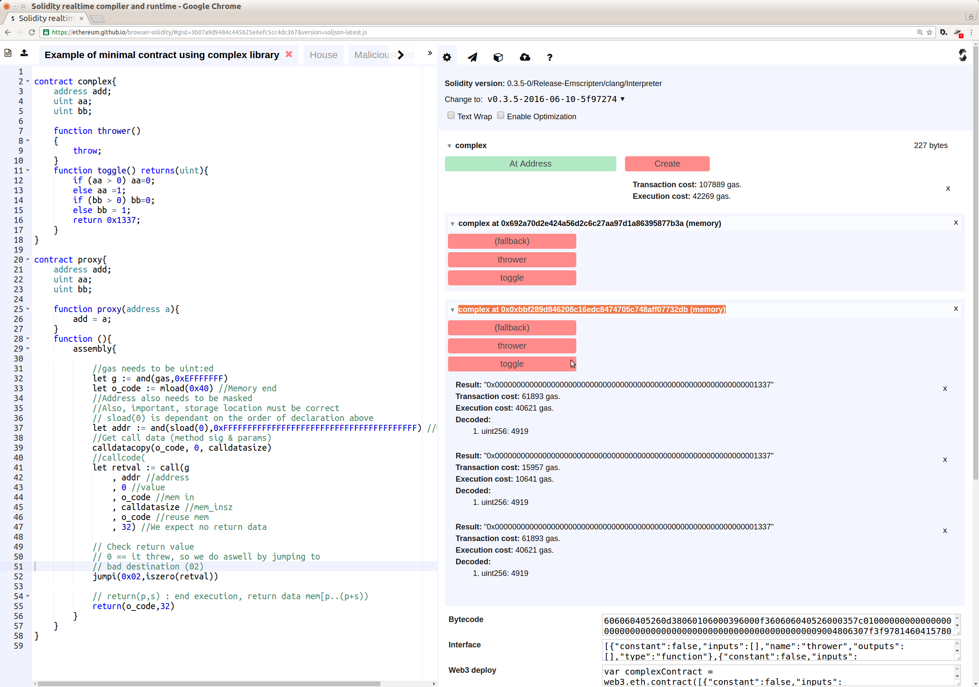This screenshot has height=687, width=979.
Task: Enable the Text Wrap checkbox
Action: (451, 115)
